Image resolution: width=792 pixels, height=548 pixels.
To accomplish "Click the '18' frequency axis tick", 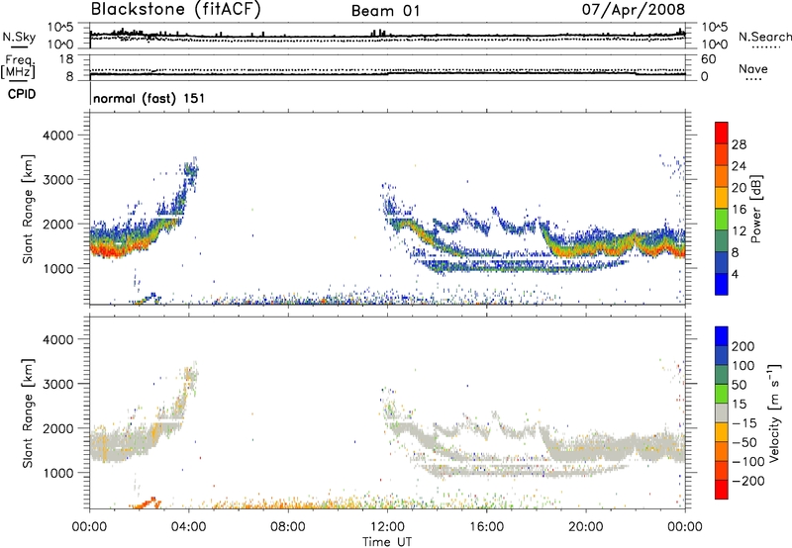I will 66,59.
